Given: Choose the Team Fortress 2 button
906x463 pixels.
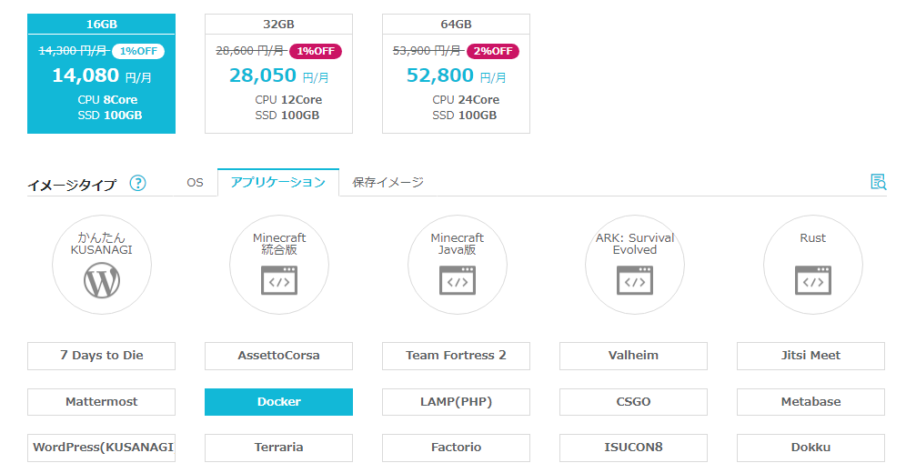Looking at the screenshot, I should (456, 356).
